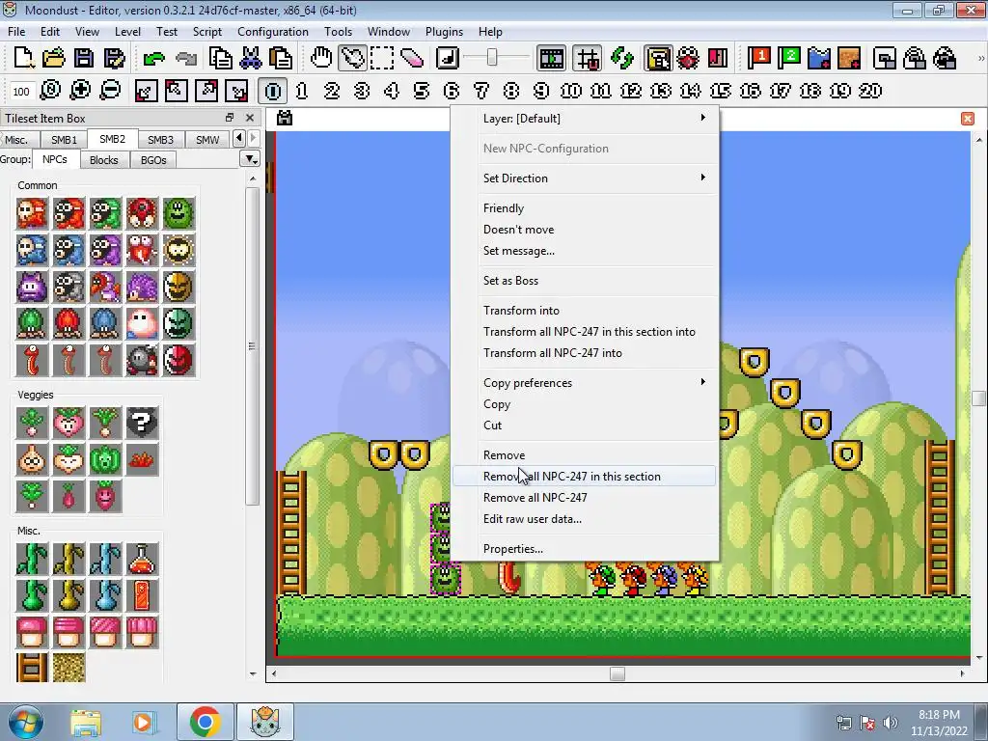
Task: Toggle the selection arrow tool
Action: coord(351,59)
